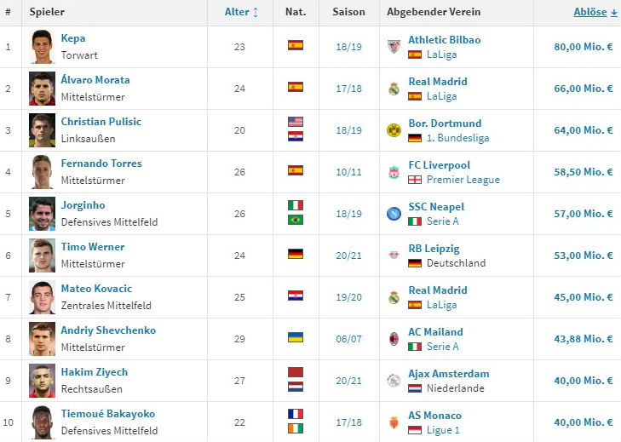The image size is (621, 442).
Task: Open the 1. Bundesliga league link
Action: pyautogui.click(x=457, y=138)
